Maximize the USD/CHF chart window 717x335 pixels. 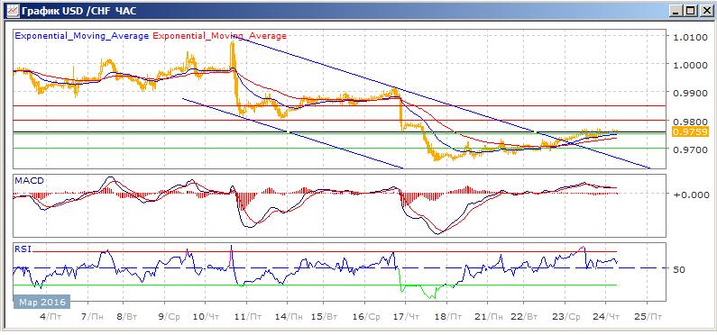pos(691,11)
